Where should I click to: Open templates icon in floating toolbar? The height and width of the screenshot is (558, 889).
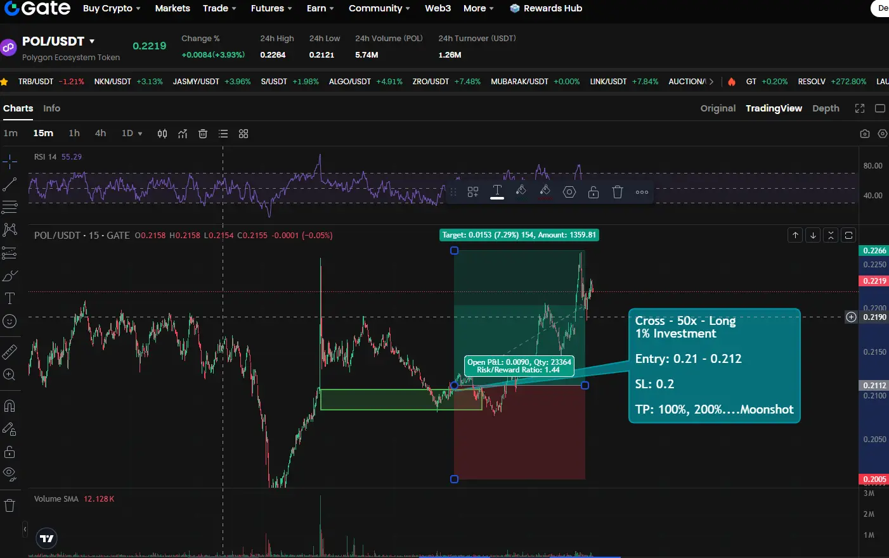473,192
